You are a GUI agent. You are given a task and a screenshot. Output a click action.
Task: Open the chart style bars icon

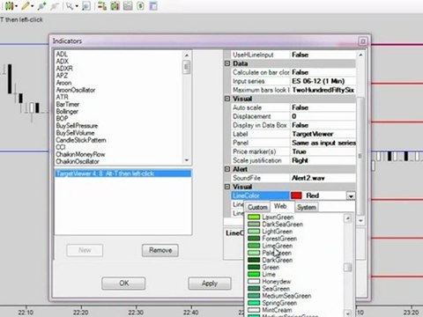(x=9, y=6)
